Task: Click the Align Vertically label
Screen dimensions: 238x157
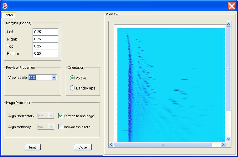Action: (20, 127)
